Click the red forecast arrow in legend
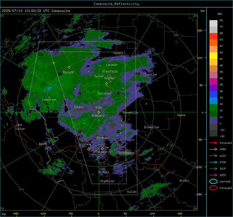233x217 pixels. click(x=213, y=143)
